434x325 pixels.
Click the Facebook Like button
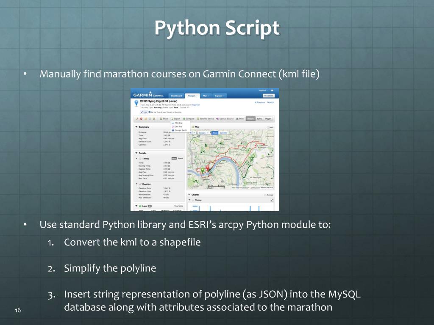(144, 112)
